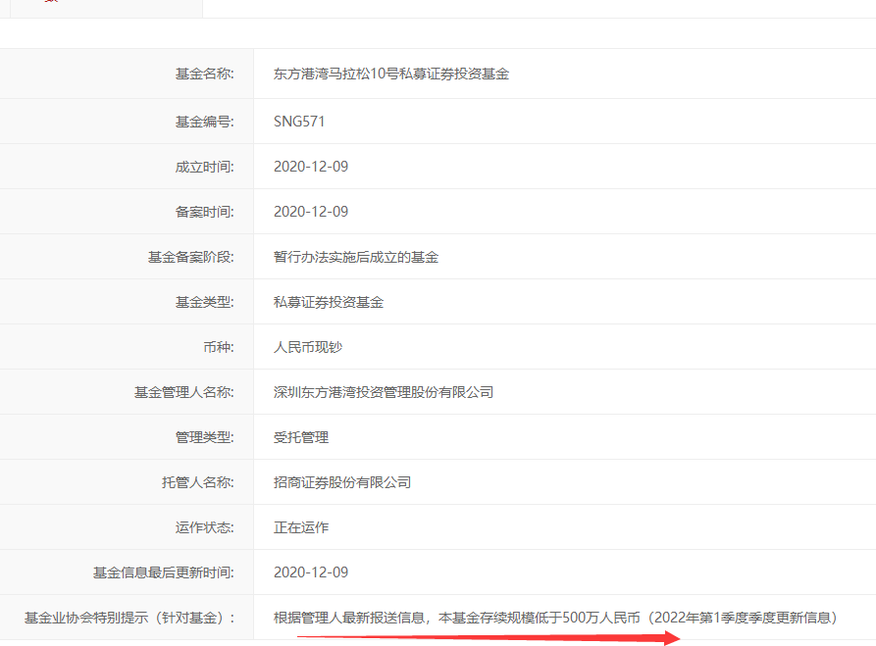Open custodian 招商证券股份有限公司
The height and width of the screenshot is (646, 876).
point(341,482)
